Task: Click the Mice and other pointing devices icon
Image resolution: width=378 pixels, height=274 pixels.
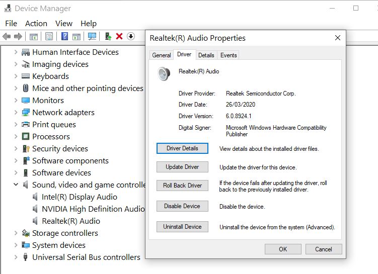Action: [x=26, y=88]
